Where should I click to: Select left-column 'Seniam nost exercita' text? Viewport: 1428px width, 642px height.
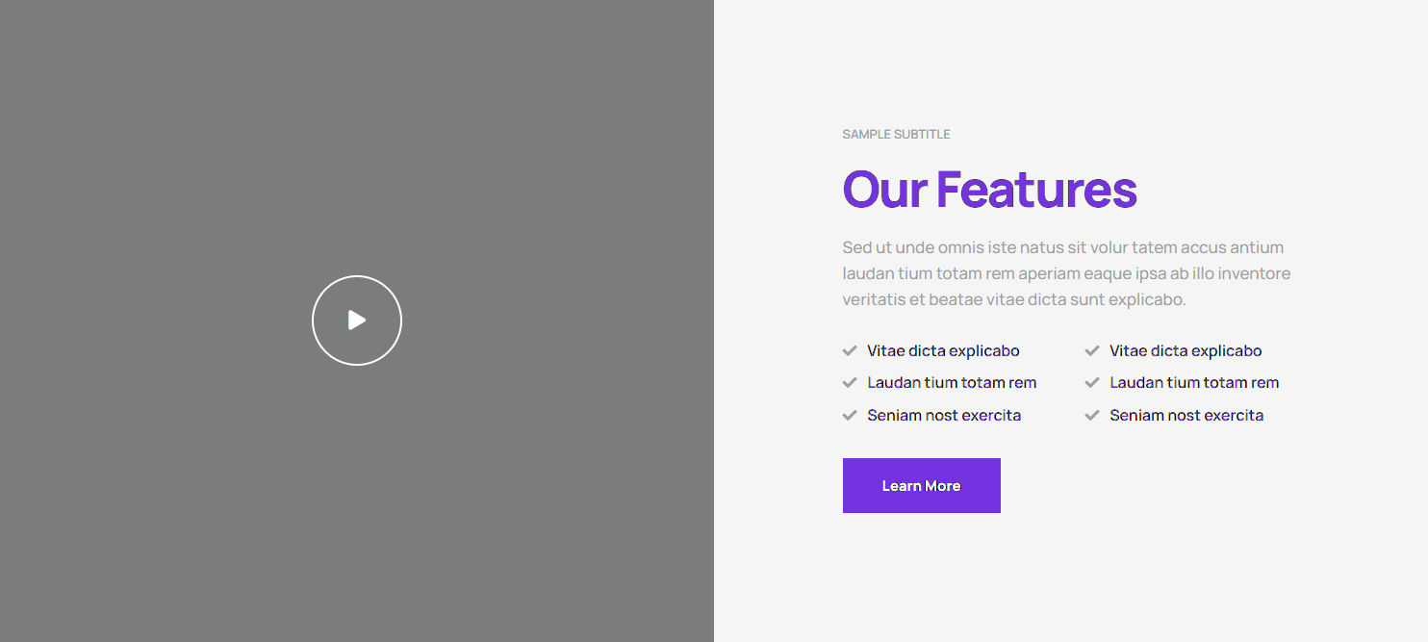(944, 416)
